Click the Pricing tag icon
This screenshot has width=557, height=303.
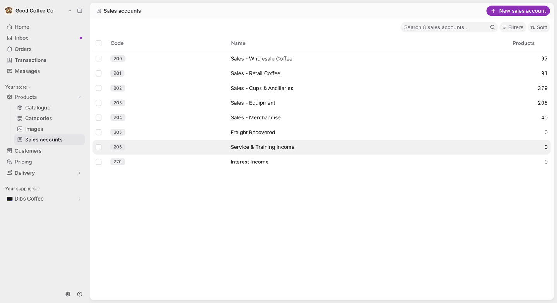10,162
